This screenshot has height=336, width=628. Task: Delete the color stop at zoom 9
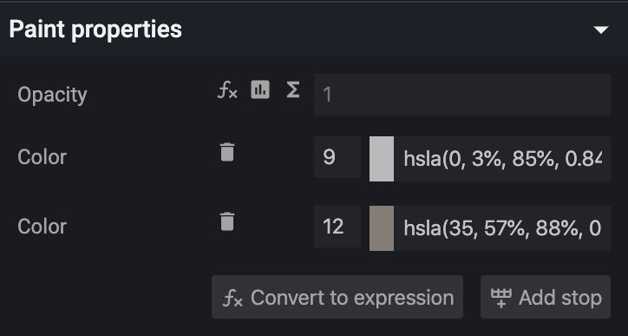tap(227, 152)
